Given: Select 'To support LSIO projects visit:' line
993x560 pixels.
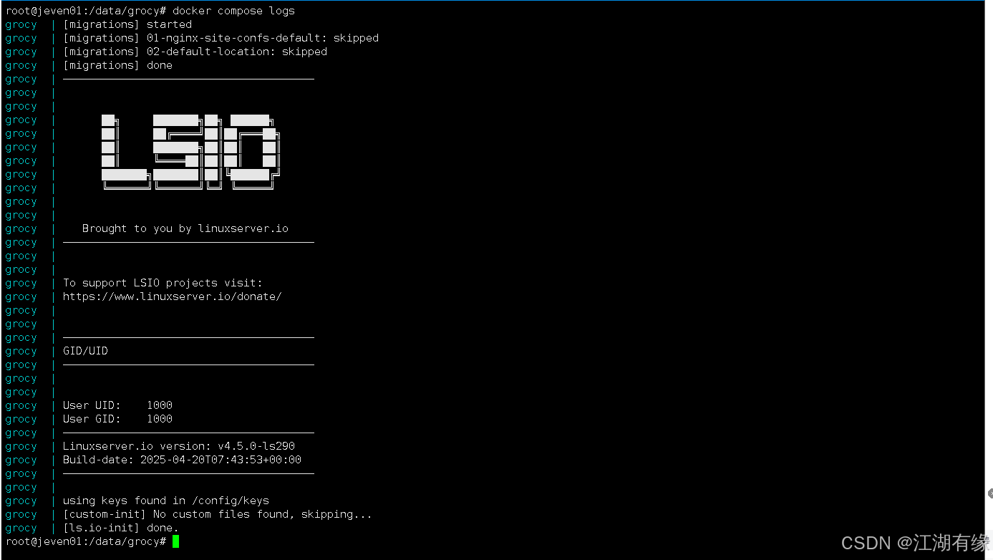Looking at the screenshot, I should click(163, 283).
